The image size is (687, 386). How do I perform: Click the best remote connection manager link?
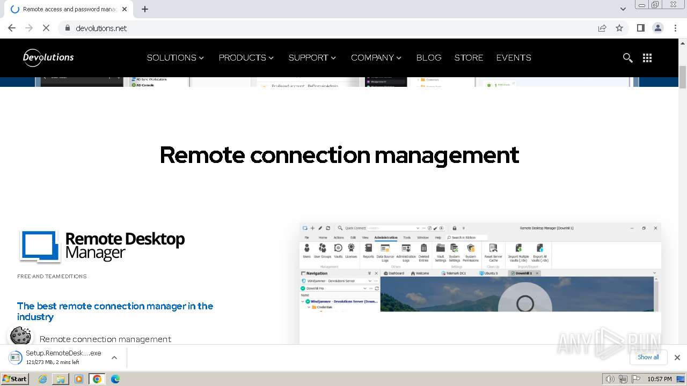point(115,311)
